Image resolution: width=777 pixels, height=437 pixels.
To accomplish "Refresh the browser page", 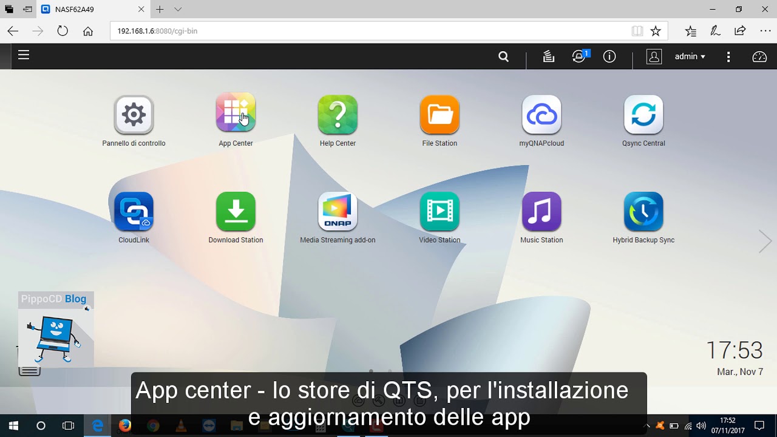I will click(x=63, y=31).
